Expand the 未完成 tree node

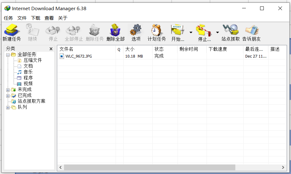8,90
